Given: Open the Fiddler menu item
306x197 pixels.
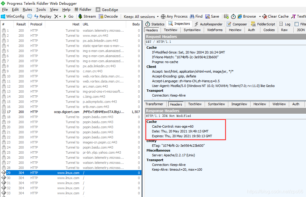Looking at the screenshot, I should [x=83, y=10].
